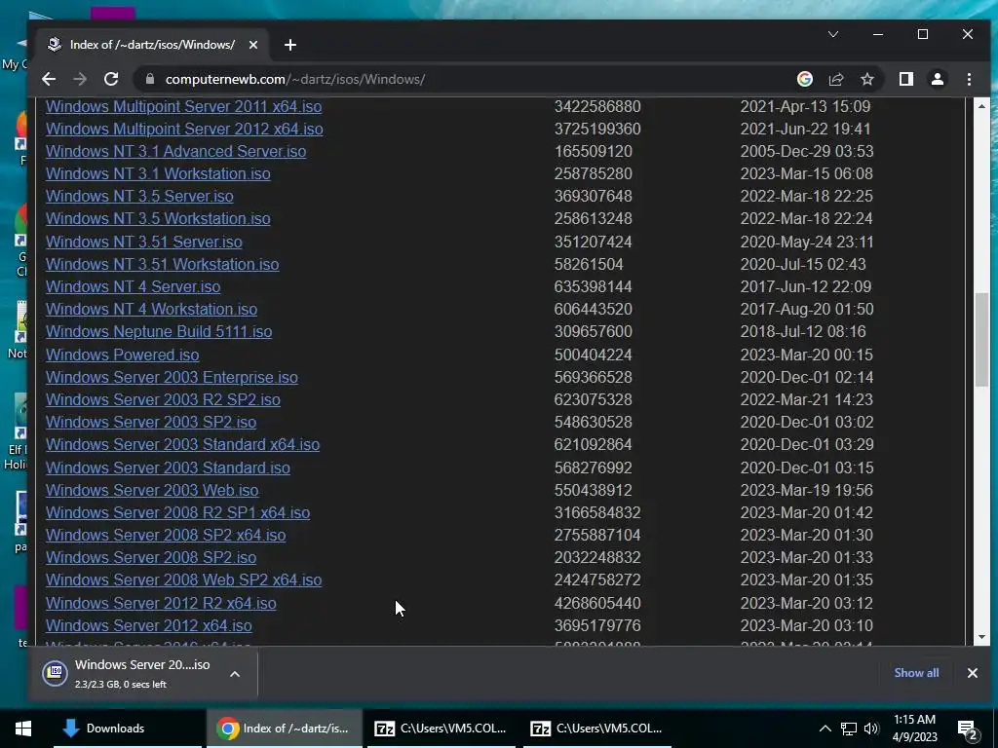Viewport: 998px width, 748px height.
Task: Open Windows Server 2003 R2 SP2.iso
Action: point(163,399)
